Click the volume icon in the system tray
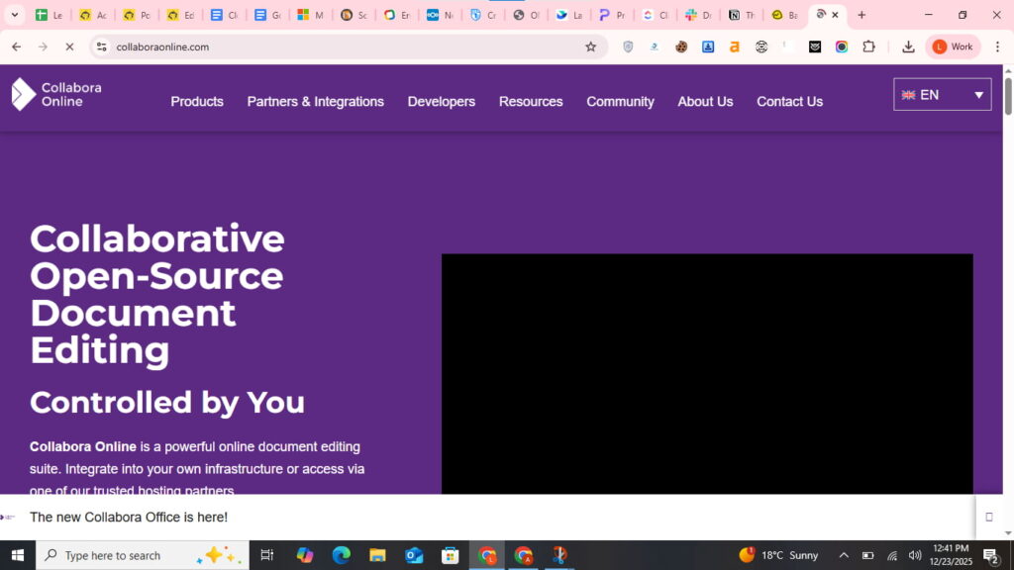The height and width of the screenshot is (570, 1014). click(915, 555)
